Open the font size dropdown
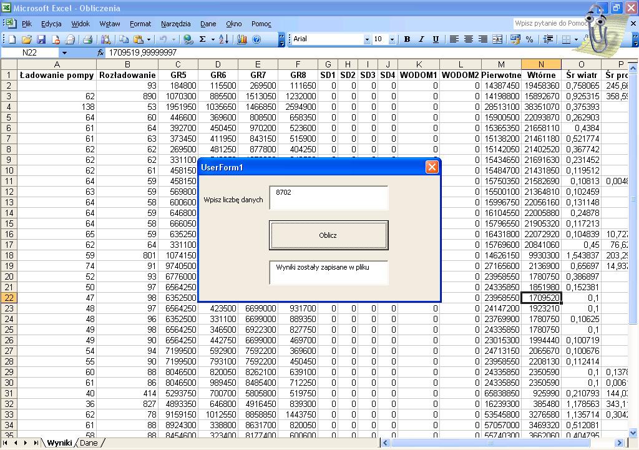639x450 pixels. [392, 39]
